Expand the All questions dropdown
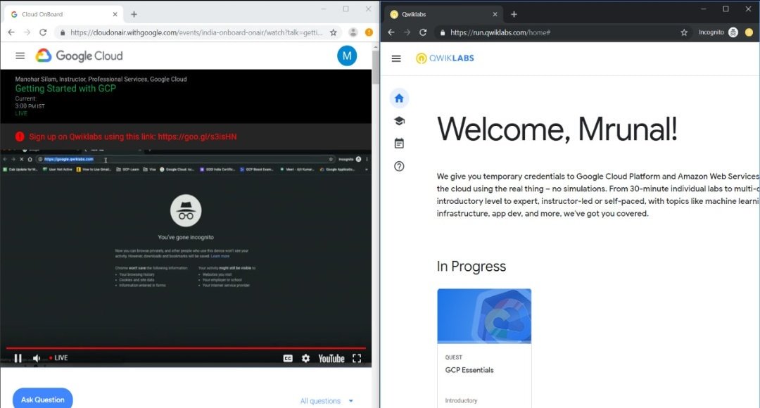 click(x=327, y=401)
